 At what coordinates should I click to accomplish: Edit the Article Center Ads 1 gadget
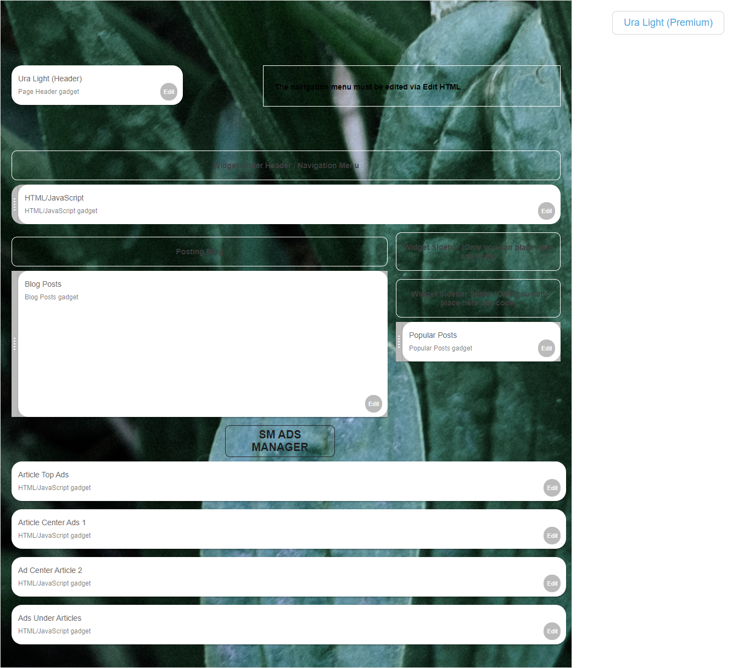coord(552,536)
